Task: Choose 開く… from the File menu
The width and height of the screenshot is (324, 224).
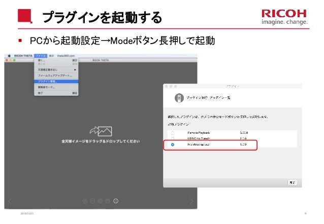Action: (x=56, y=60)
